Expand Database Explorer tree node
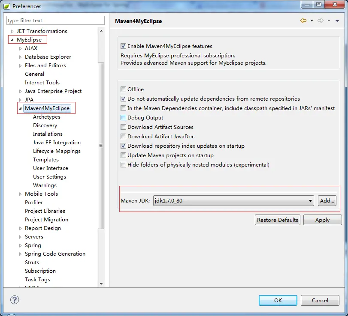This screenshot has height=316, width=348. pos(21,57)
